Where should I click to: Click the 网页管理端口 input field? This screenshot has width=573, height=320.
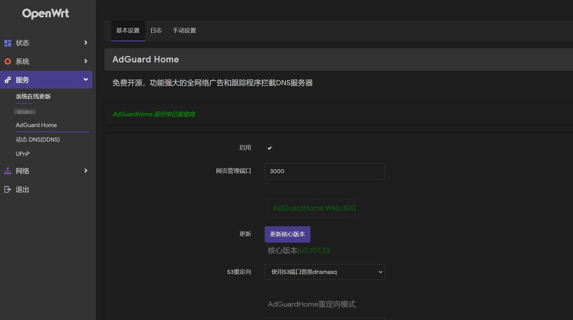tap(325, 171)
